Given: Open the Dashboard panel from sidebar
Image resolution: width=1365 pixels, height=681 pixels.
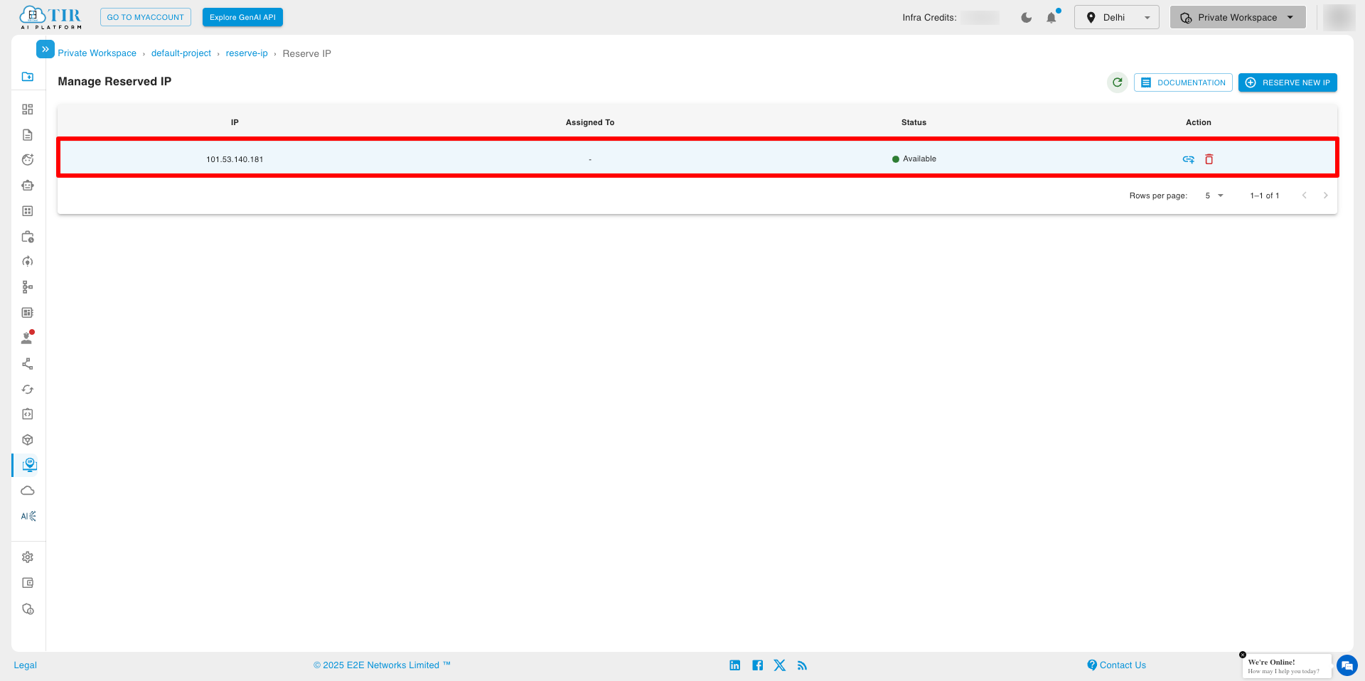Looking at the screenshot, I should point(28,109).
